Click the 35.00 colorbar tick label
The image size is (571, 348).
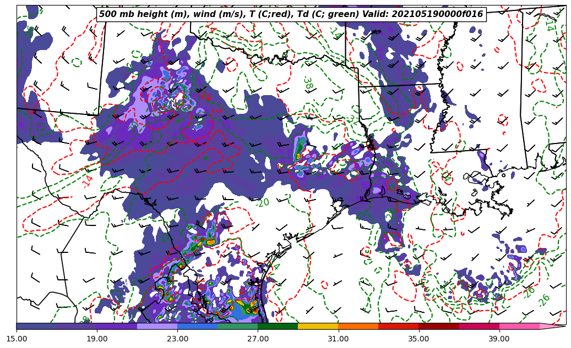[418, 339]
